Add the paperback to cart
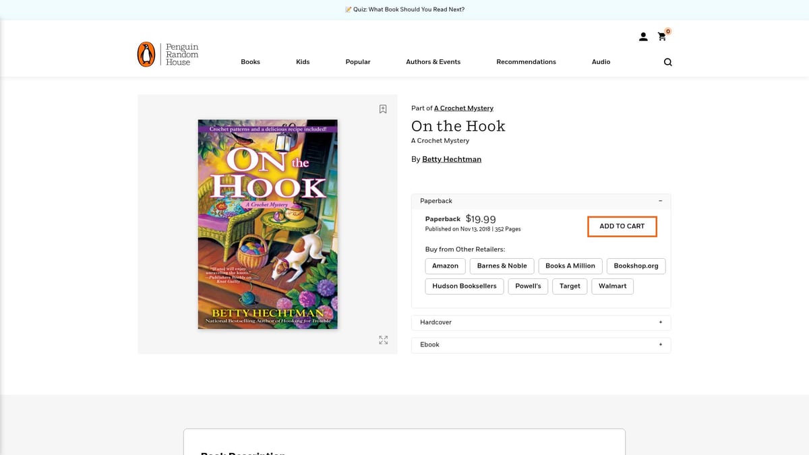Screen dimensions: 809x455 [622, 226]
